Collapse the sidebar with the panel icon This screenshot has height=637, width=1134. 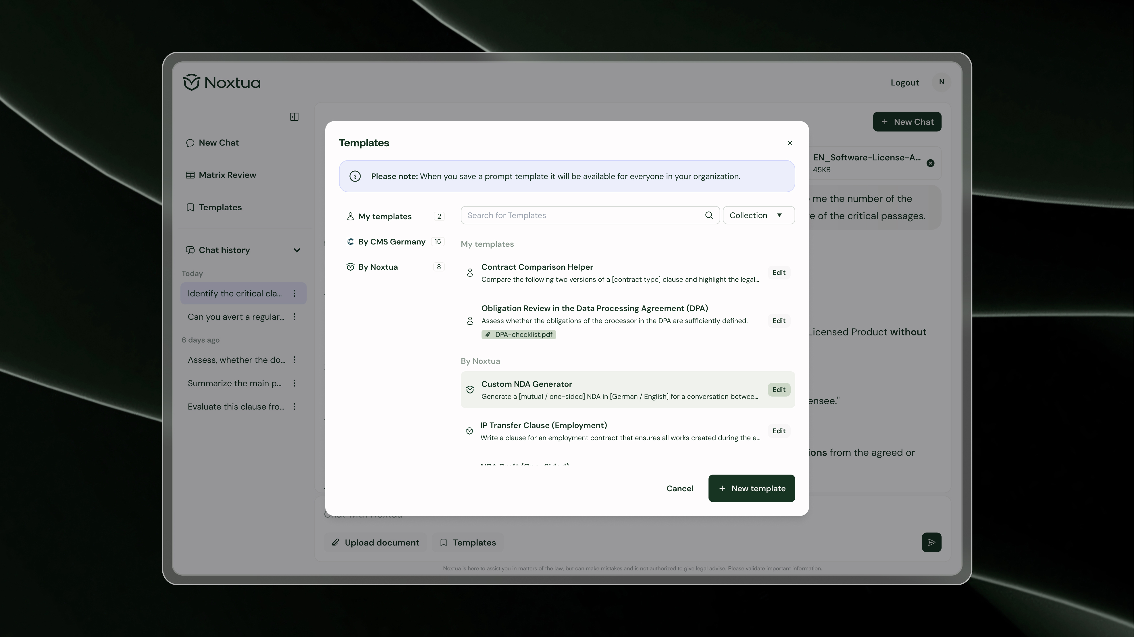(x=294, y=116)
